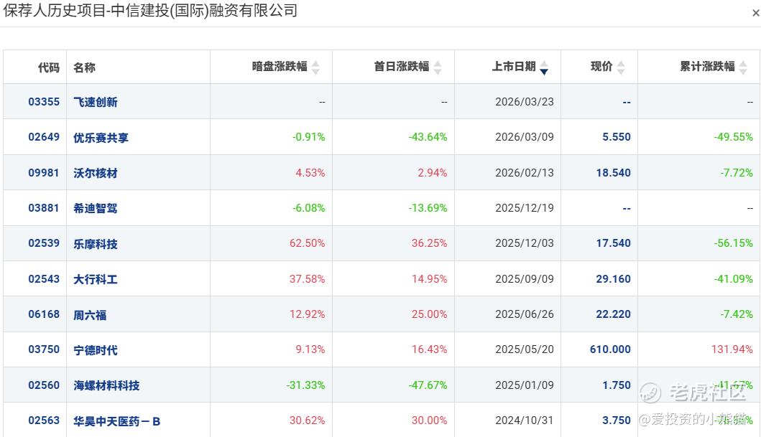This screenshot has width=761, height=437.
Task: Click first-day change 16.43%
Action: 430,349
